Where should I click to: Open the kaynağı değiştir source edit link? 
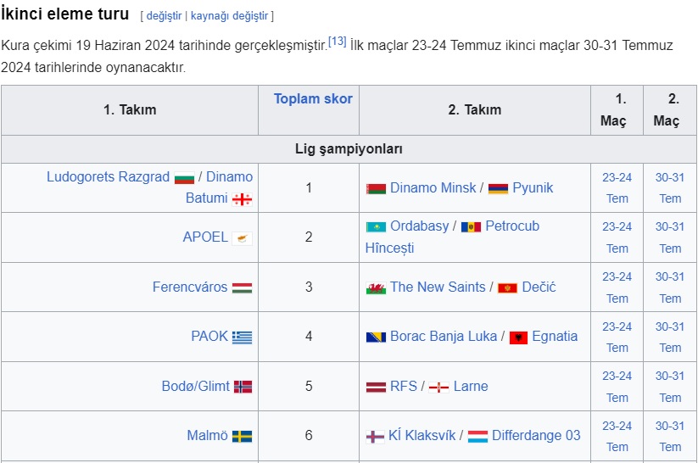click(229, 16)
